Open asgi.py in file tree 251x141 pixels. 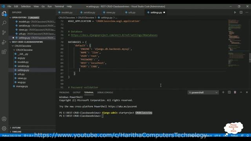[32, 58]
